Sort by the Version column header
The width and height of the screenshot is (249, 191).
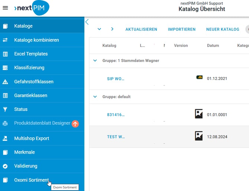point(181,46)
